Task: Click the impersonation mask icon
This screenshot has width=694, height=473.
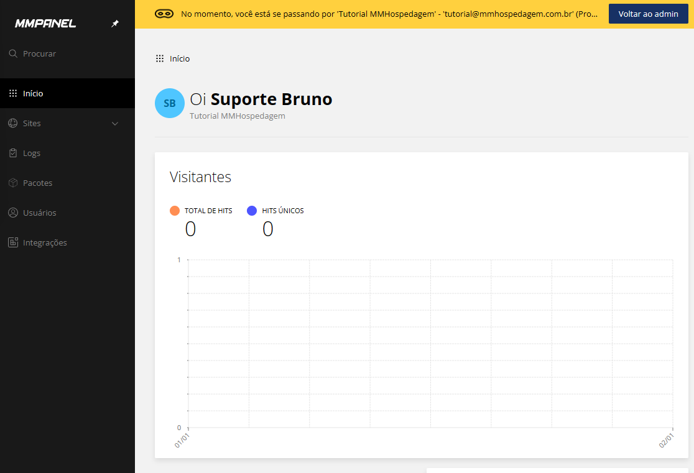Action: pos(164,14)
